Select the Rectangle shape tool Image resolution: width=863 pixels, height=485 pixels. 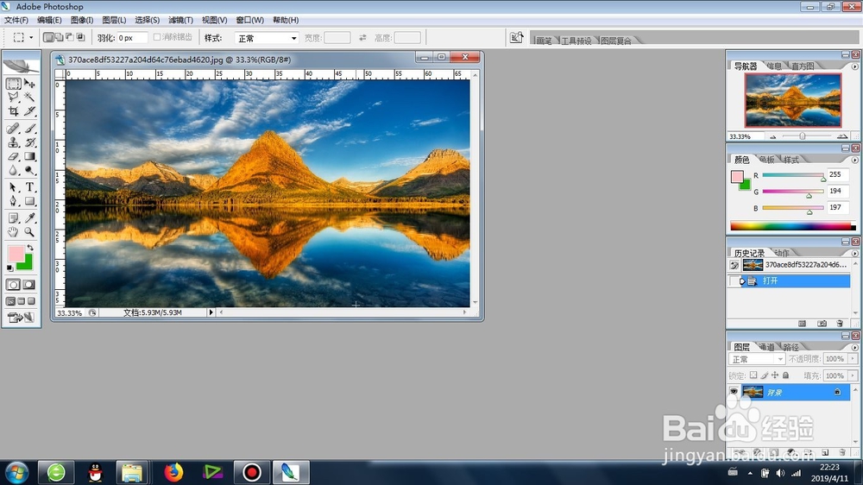[29, 201]
